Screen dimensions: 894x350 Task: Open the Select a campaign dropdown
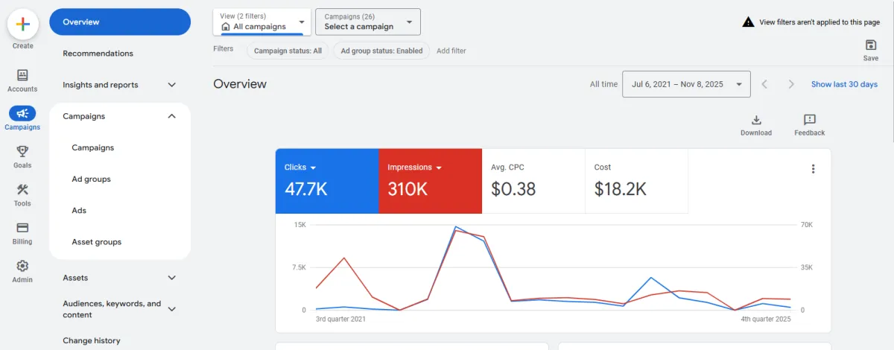(368, 22)
